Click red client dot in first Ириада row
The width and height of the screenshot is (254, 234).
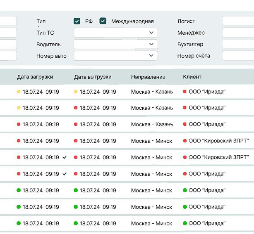[185, 92]
